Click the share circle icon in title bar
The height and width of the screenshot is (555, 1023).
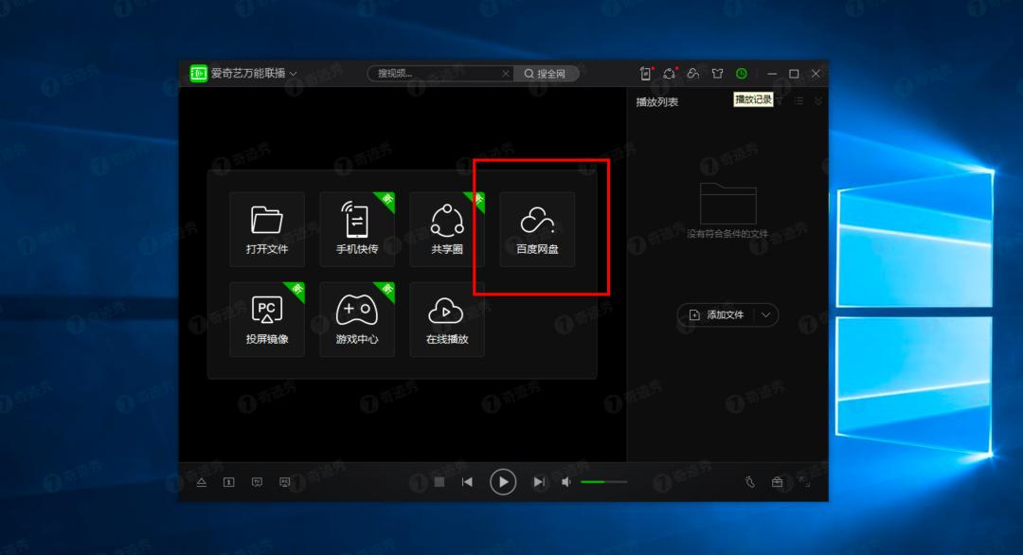pyautogui.click(x=670, y=74)
